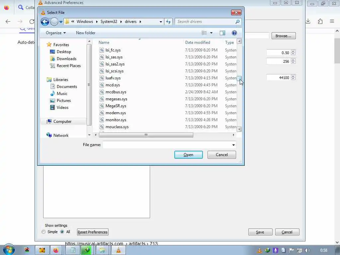Click the Back arrow in Select File dialog
This screenshot has height=255, width=340.
[x=45, y=22]
